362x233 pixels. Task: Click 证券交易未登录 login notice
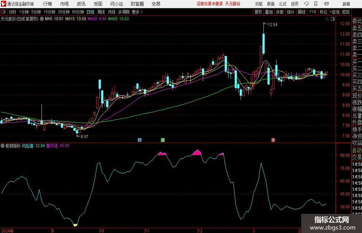[210, 4]
